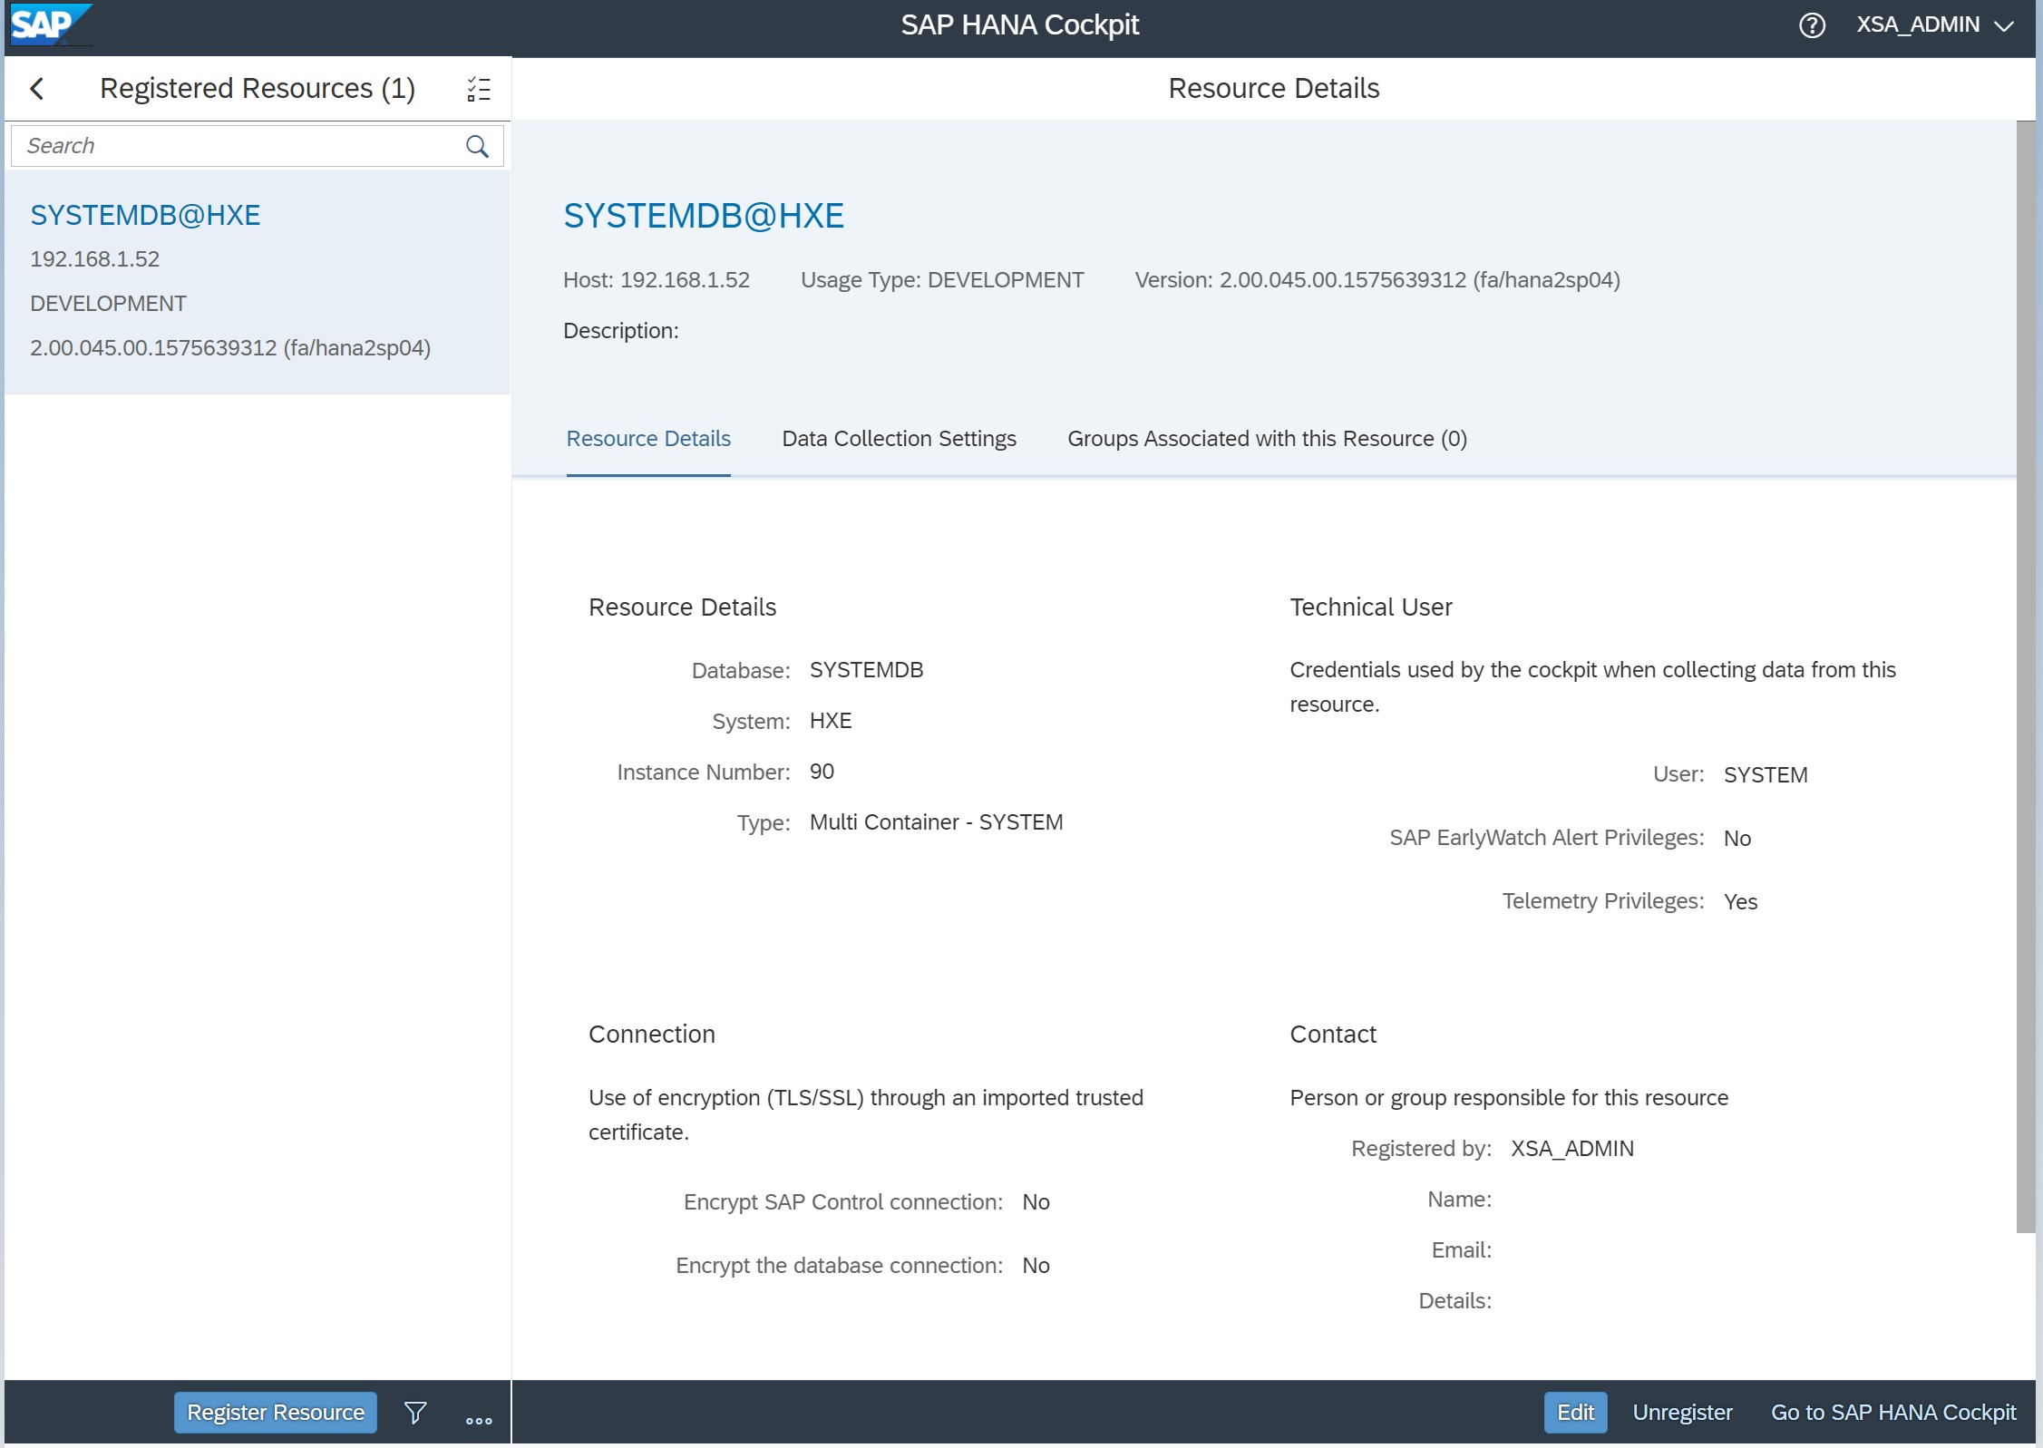This screenshot has height=1448, width=2043.
Task: Click the vertical scrollbar on the right
Action: coord(2025,675)
